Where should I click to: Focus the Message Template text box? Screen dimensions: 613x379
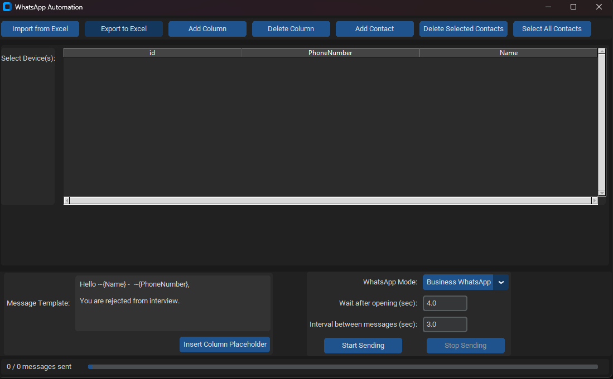point(173,303)
